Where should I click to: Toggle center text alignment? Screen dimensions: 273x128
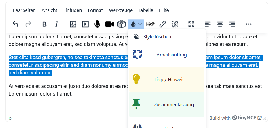point(220,24)
